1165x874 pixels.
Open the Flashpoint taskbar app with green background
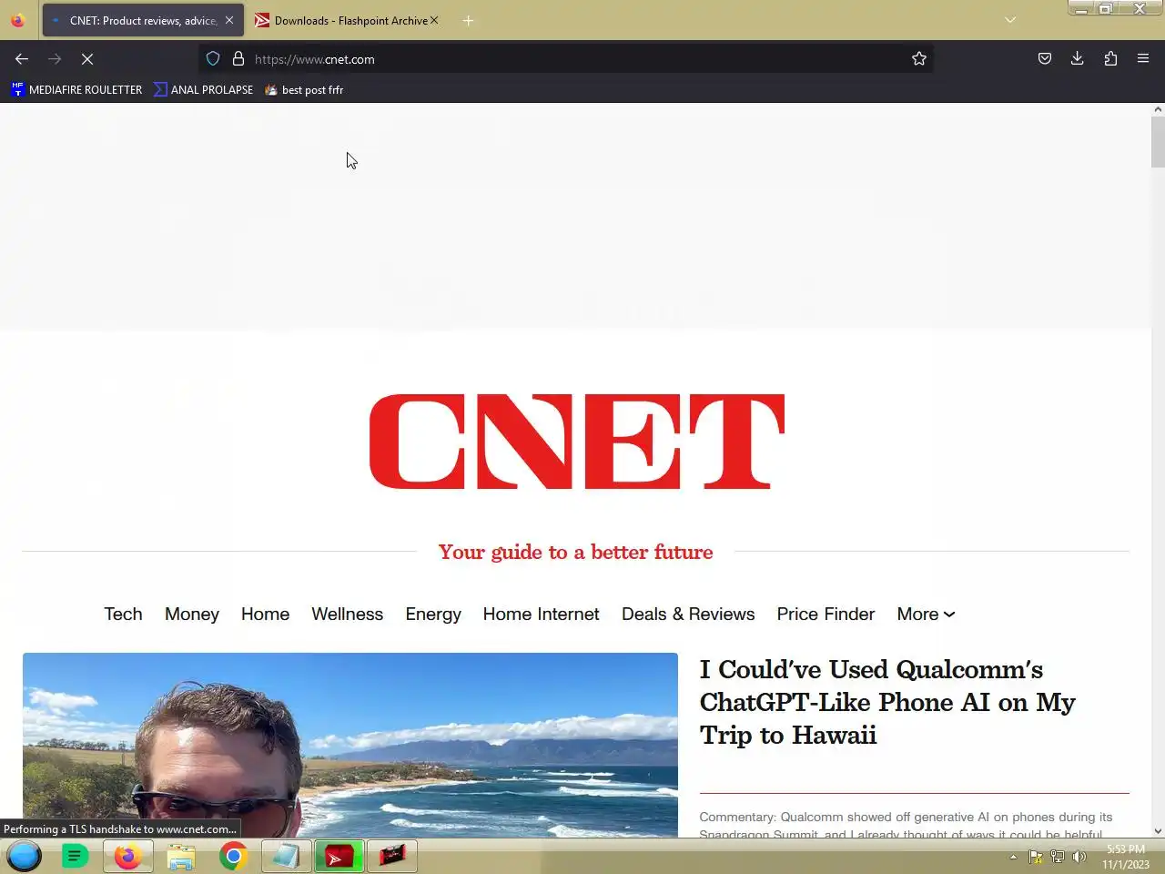pyautogui.click(x=339, y=857)
